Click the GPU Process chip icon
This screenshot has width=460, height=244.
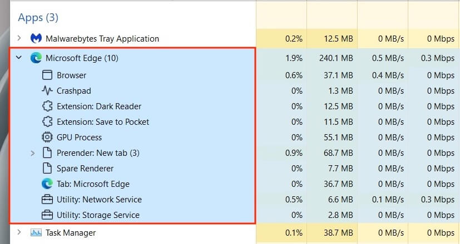[x=47, y=137]
